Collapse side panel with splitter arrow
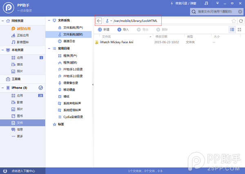 tap(93, 84)
